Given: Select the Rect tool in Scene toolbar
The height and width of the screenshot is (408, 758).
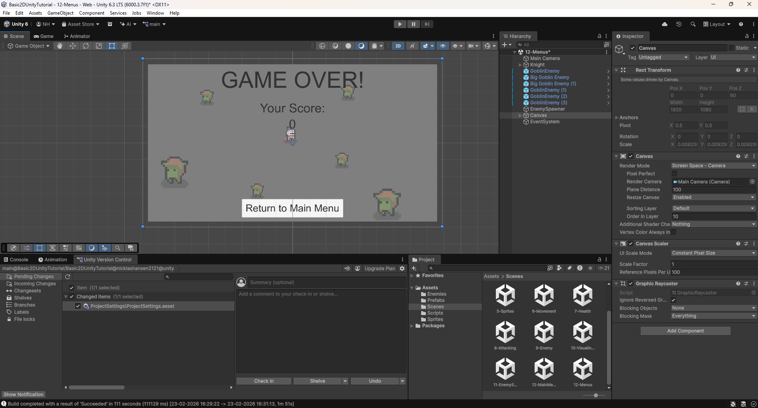Looking at the screenshot, I should click(112, 46).
